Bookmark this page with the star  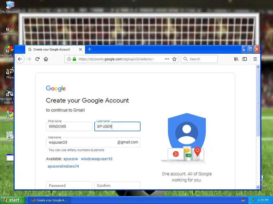174,59
